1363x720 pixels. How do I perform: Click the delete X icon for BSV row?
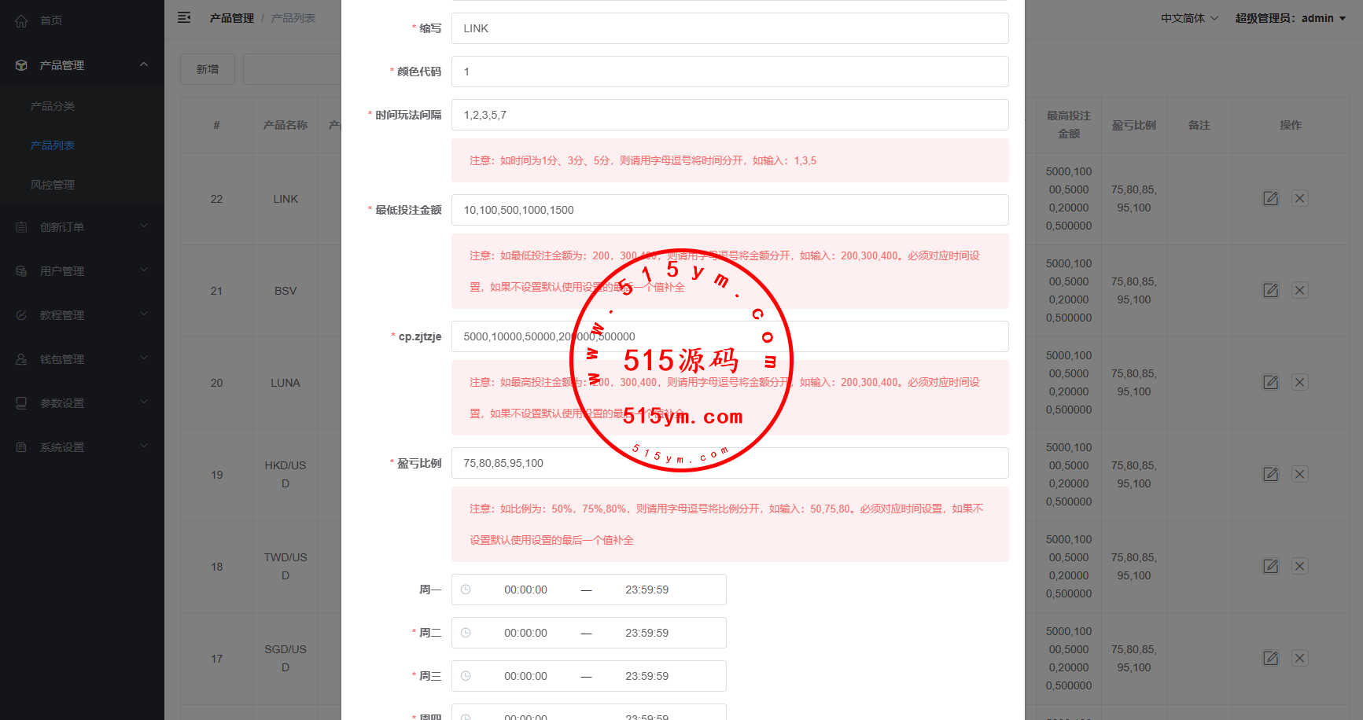[1300, 291]
